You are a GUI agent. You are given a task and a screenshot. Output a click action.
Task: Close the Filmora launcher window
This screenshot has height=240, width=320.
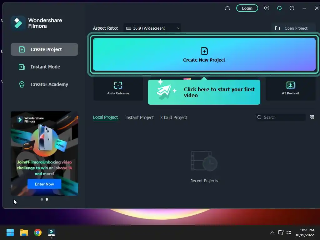317,8
